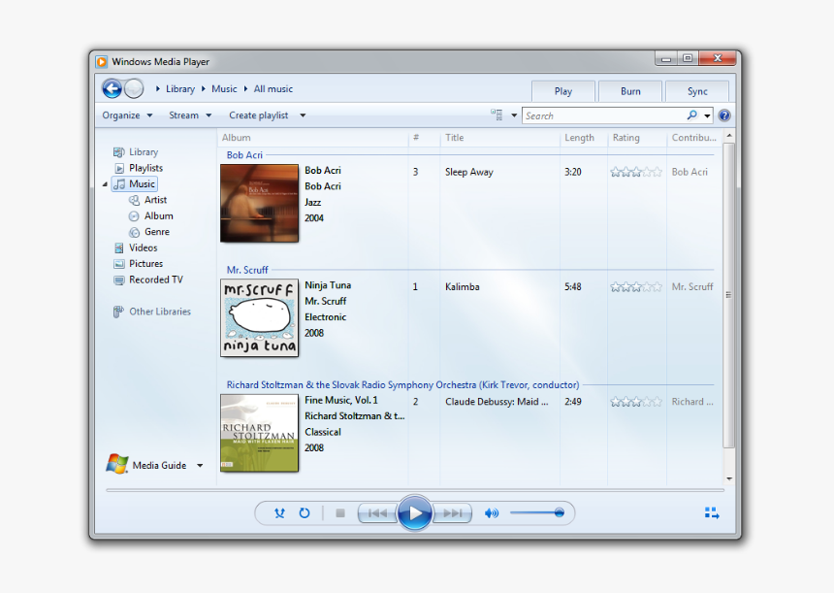The width and height of the screenshot is (834, 593).
Task: Click the Next track button
Action: (452, 513)
